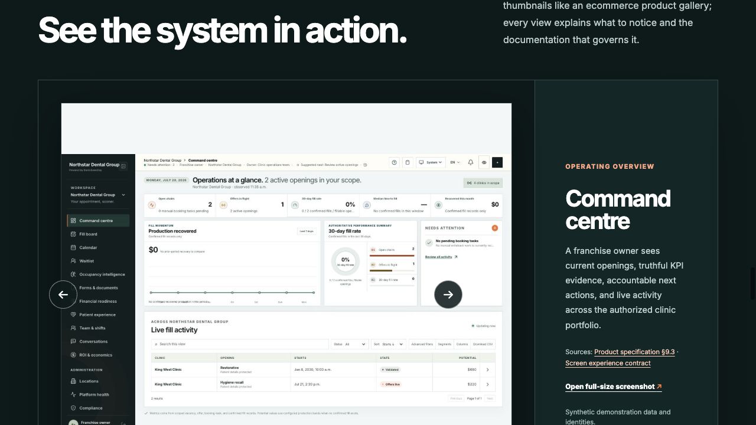Click the No pending booking tasks checkmark
The image size is (756, 425).
(429, 243)
